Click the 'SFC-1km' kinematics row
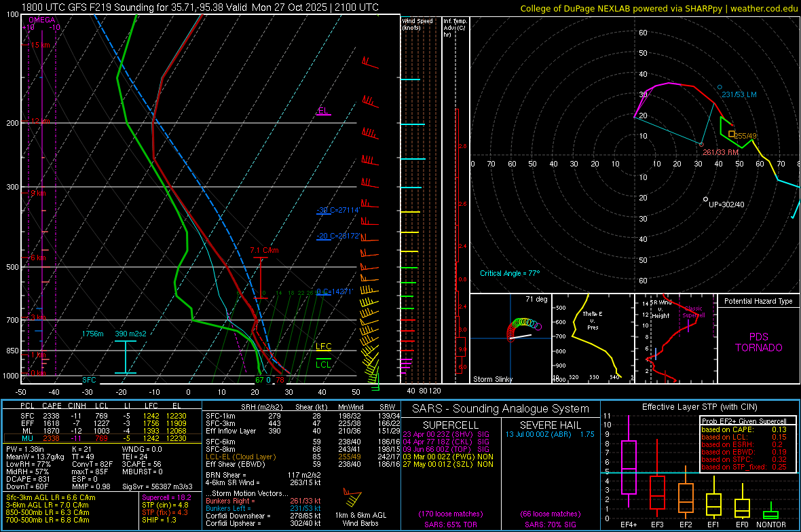Image resolution: width=801 pixels, height=532 pixels. pos(303,416)
